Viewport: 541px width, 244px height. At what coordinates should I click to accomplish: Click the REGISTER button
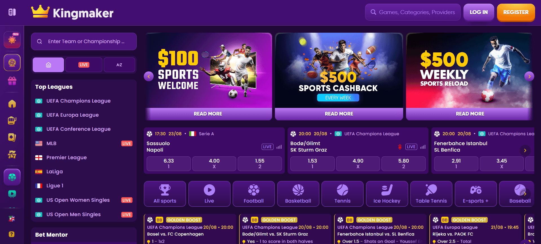[516, 12]
